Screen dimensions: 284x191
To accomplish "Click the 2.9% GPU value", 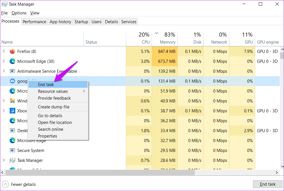I will pos(248,131).
